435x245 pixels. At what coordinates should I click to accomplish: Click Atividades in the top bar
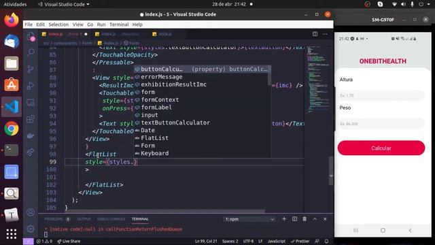(15, 4)
